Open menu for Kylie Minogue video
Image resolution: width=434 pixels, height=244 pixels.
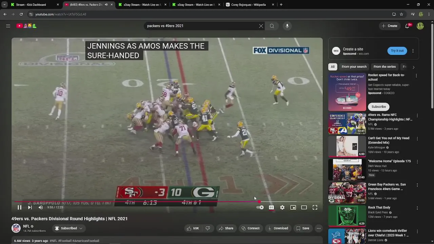[417, 139]
